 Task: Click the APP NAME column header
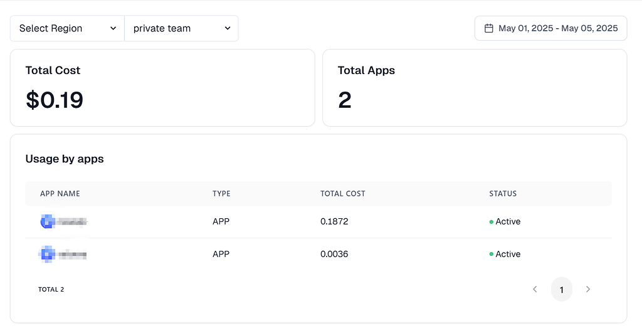[x=60, y=194]
